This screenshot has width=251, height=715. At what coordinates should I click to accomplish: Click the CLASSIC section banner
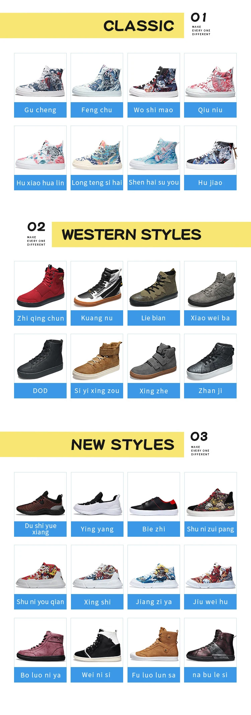(92, 25)
